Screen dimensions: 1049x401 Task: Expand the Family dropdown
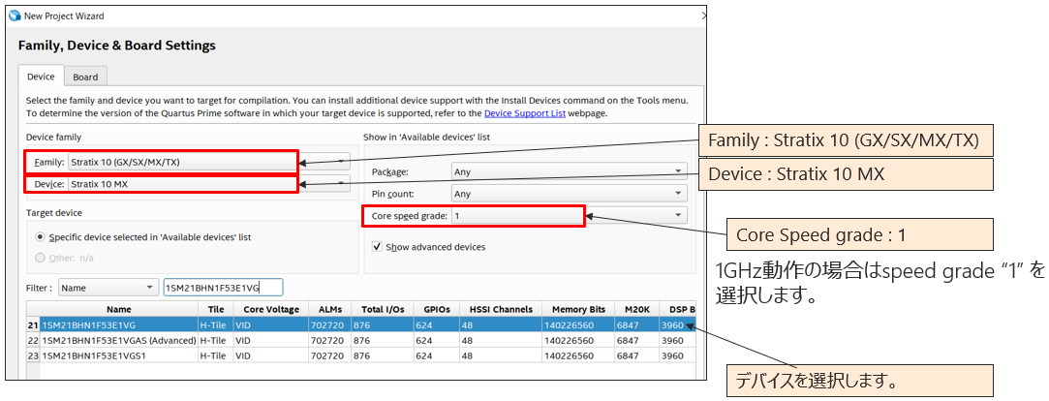(341, 162)
